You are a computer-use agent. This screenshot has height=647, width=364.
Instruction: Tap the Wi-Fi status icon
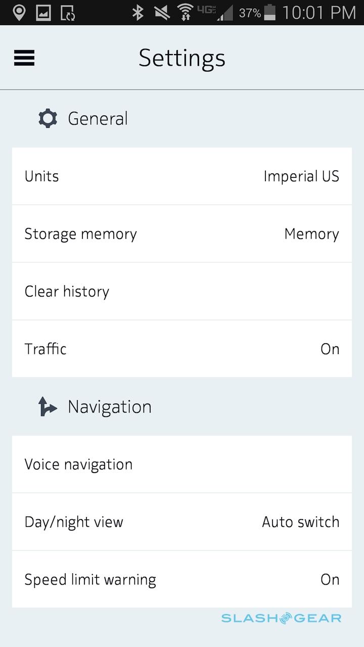[x=186, y=13]
